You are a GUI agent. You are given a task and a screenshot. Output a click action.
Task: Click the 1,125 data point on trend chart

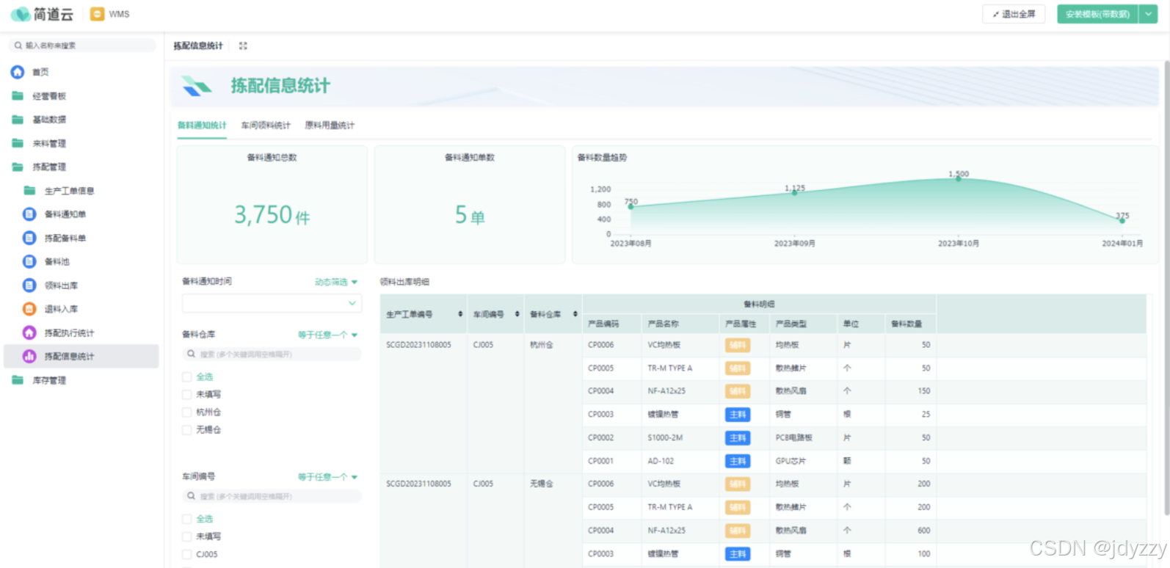point(794,192)
